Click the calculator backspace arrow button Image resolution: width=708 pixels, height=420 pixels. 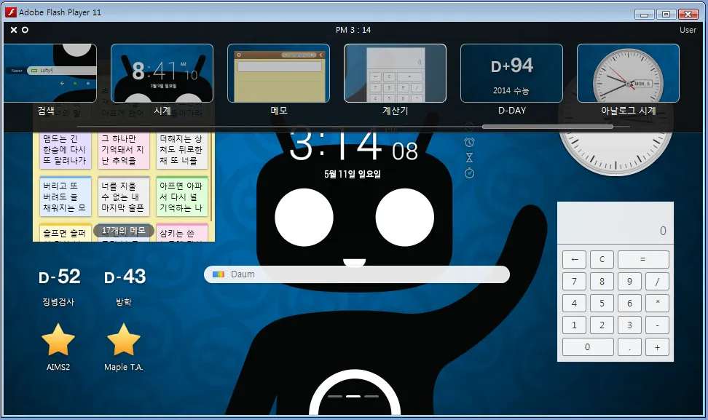575,259
